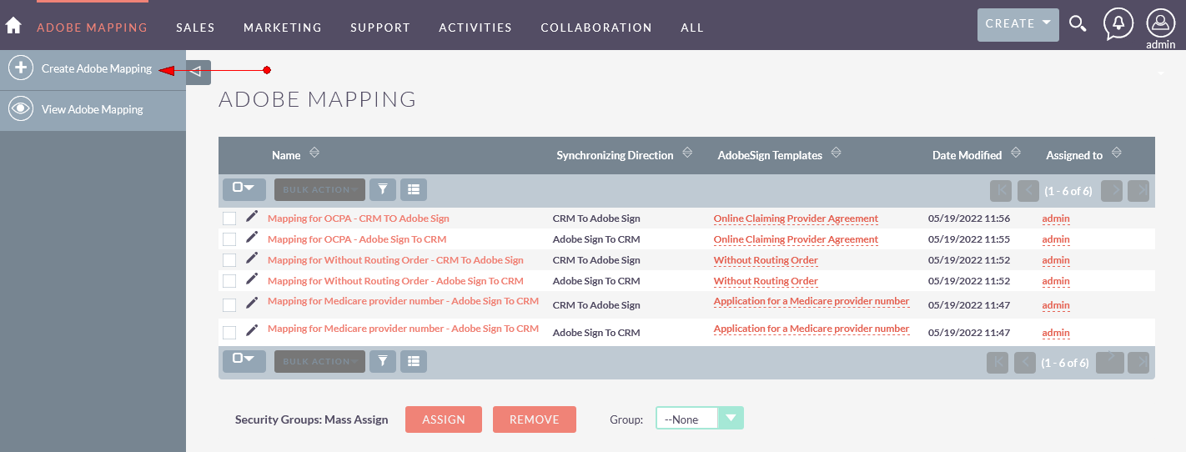Click the top (1 - 6 of 6) pagination count

[1068, 191]
